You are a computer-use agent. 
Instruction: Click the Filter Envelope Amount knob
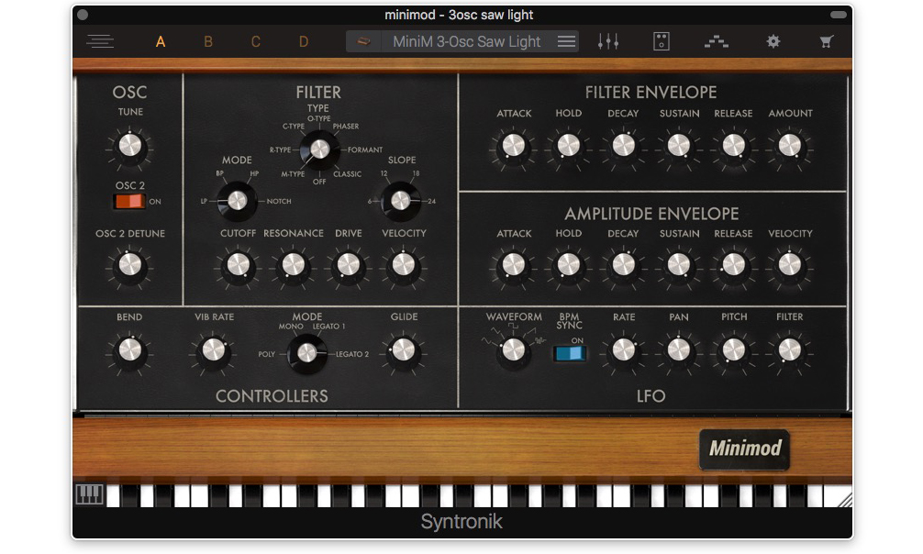[789, 145]
